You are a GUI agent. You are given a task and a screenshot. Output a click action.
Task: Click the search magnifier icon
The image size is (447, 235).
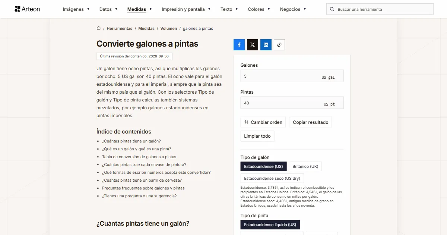[332, 9]
